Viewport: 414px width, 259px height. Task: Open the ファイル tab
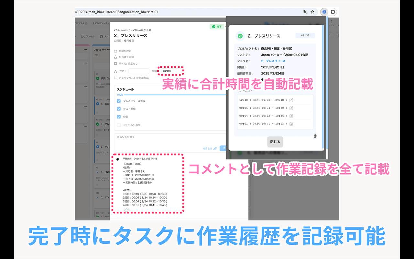[x=88, y=37]
